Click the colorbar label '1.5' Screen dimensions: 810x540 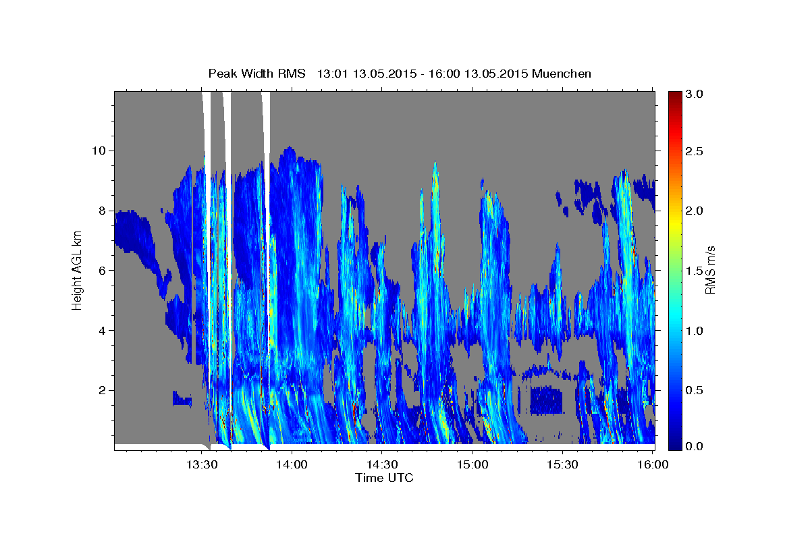click(695, 271)
